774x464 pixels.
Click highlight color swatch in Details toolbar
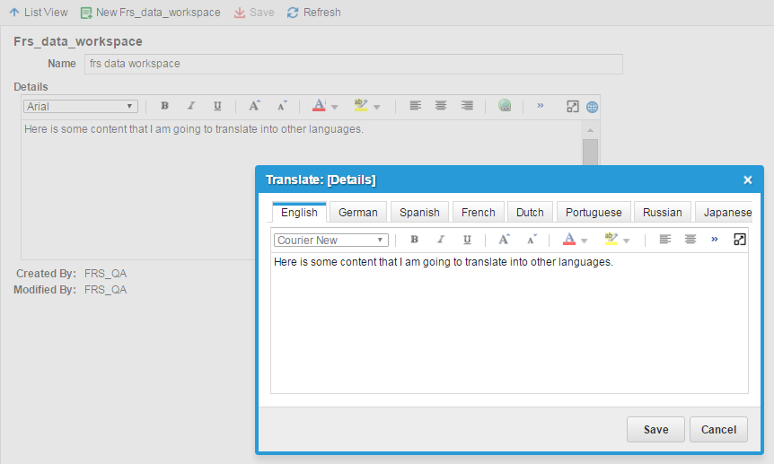361,106
